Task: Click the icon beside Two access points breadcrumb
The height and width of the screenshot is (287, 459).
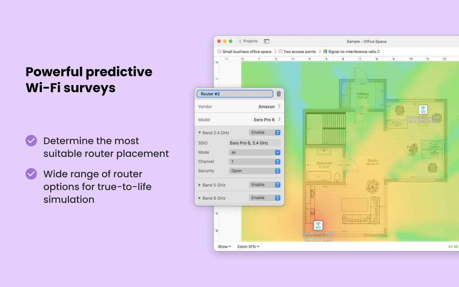Action: pos(280,51)
